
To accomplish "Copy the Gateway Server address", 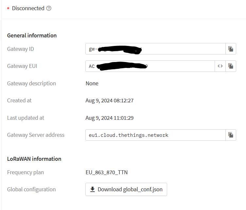I will 231,135.
